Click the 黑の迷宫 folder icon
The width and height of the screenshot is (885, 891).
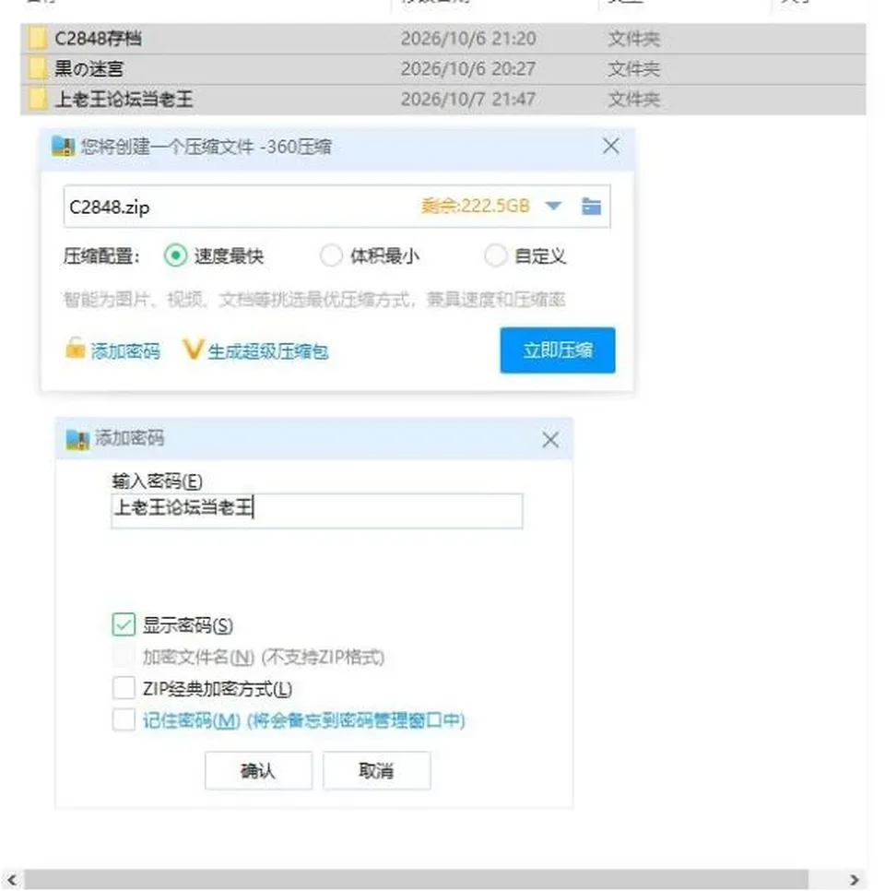point(38,69)
